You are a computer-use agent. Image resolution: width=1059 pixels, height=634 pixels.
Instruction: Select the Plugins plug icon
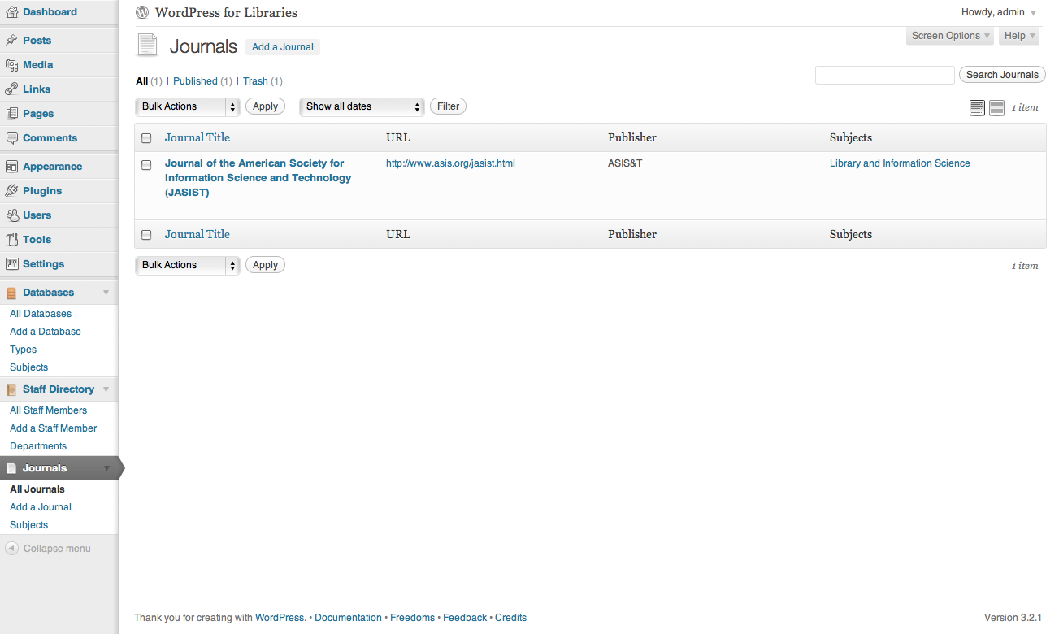11,190
